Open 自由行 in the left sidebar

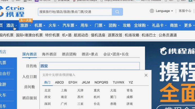[5, 74]
